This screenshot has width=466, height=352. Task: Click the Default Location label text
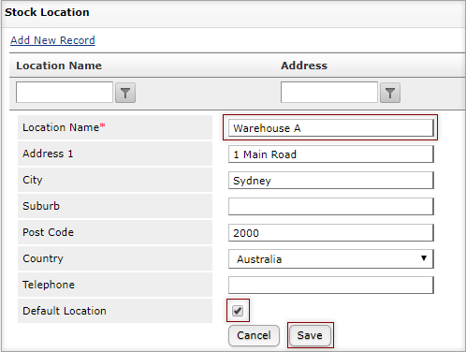[x=65, y=311]
